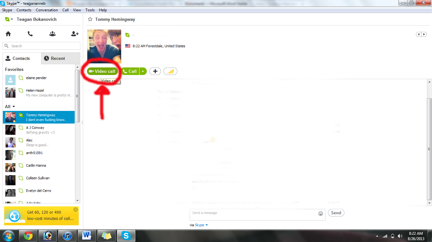The height and width of the screenshot is (242, 432).
Task: Open the Skype menu
Action: tap(7, 10)
